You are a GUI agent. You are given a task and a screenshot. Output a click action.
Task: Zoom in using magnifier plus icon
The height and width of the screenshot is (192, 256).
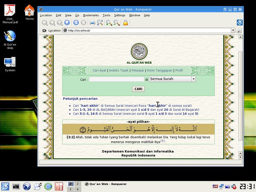pyautogui.click(x=109, y=22)
